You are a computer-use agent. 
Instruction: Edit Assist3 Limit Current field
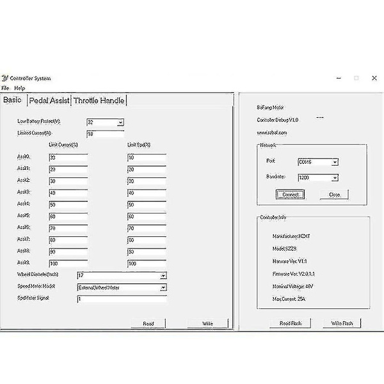tap(68, 193)
